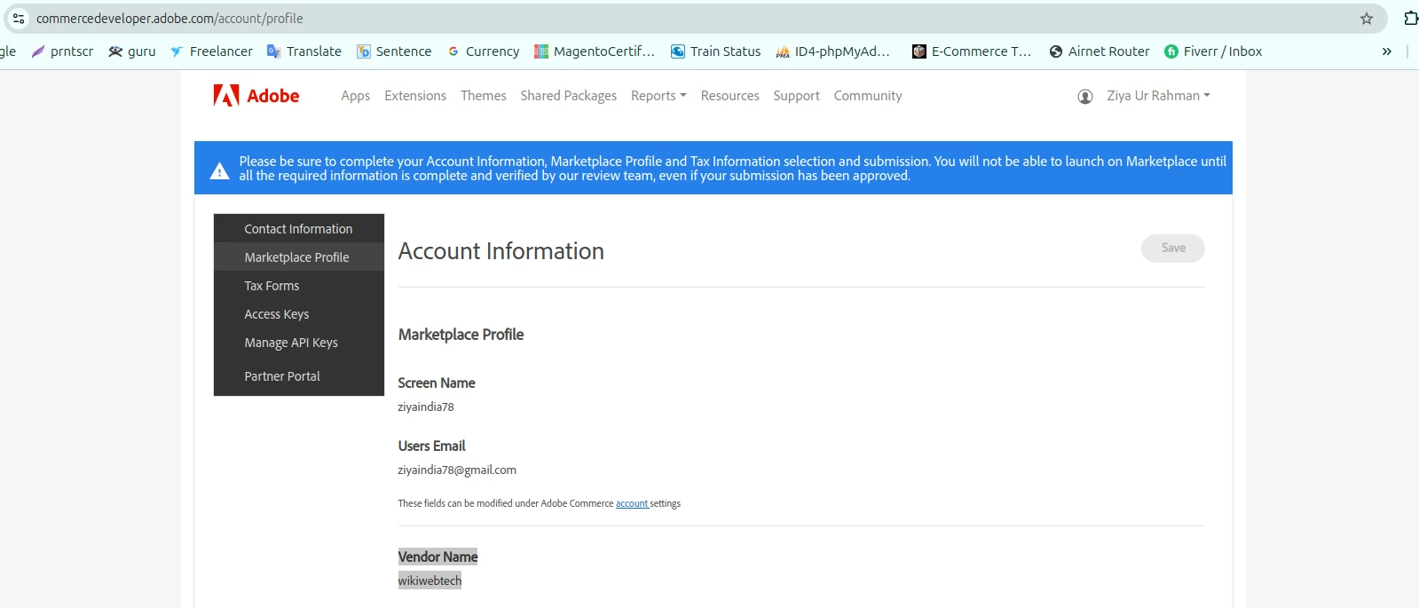
Task: Expand the Ziya Ur Rahman account dropdown
Action: 1158,96
